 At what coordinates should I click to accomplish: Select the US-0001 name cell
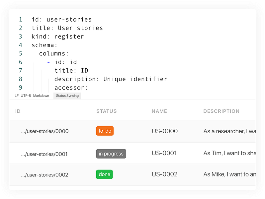click(164, 153)
